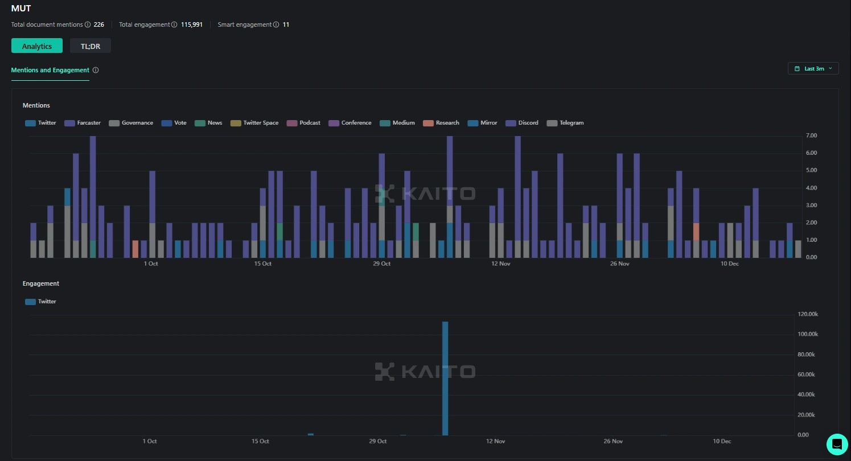Viewport: 851px width, 461px height.
Task: Toggle Telegram series in legend
Action: (565, 123)
